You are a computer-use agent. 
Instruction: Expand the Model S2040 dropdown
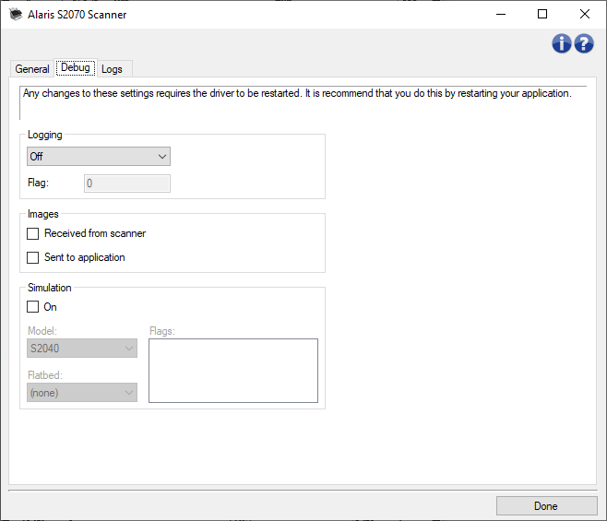tap(83, 348)
